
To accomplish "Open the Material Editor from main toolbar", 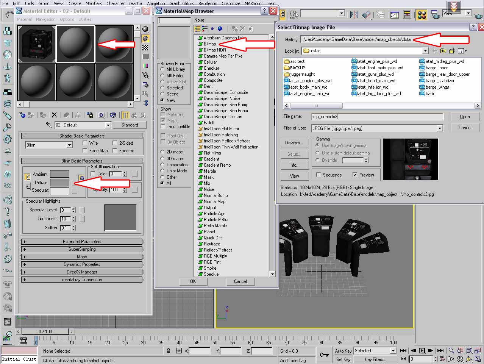I will pyautogui.click(x=422, y=15).
